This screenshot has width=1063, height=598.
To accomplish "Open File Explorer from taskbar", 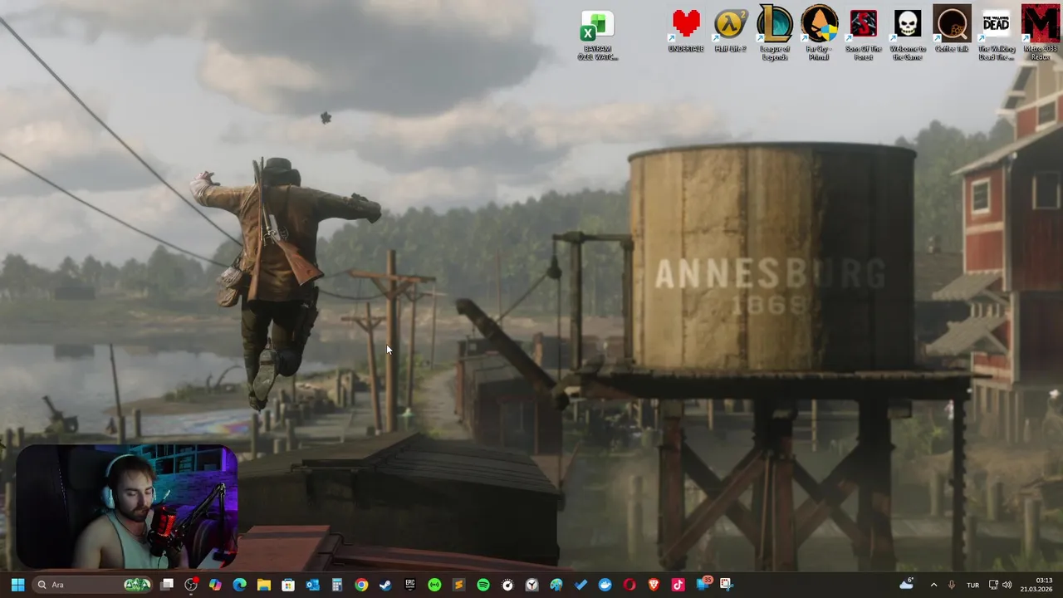I will 264,585.
